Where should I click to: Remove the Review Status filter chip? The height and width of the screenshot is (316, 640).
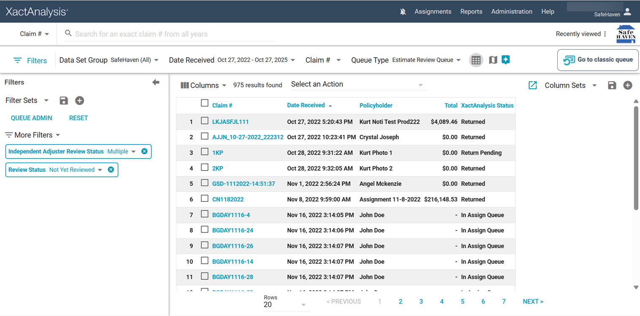pyautogui.click(x=111, y=170)
